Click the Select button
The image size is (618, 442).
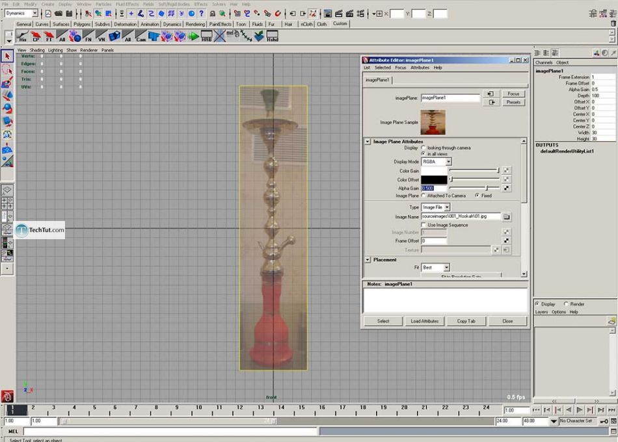[383, 321]
